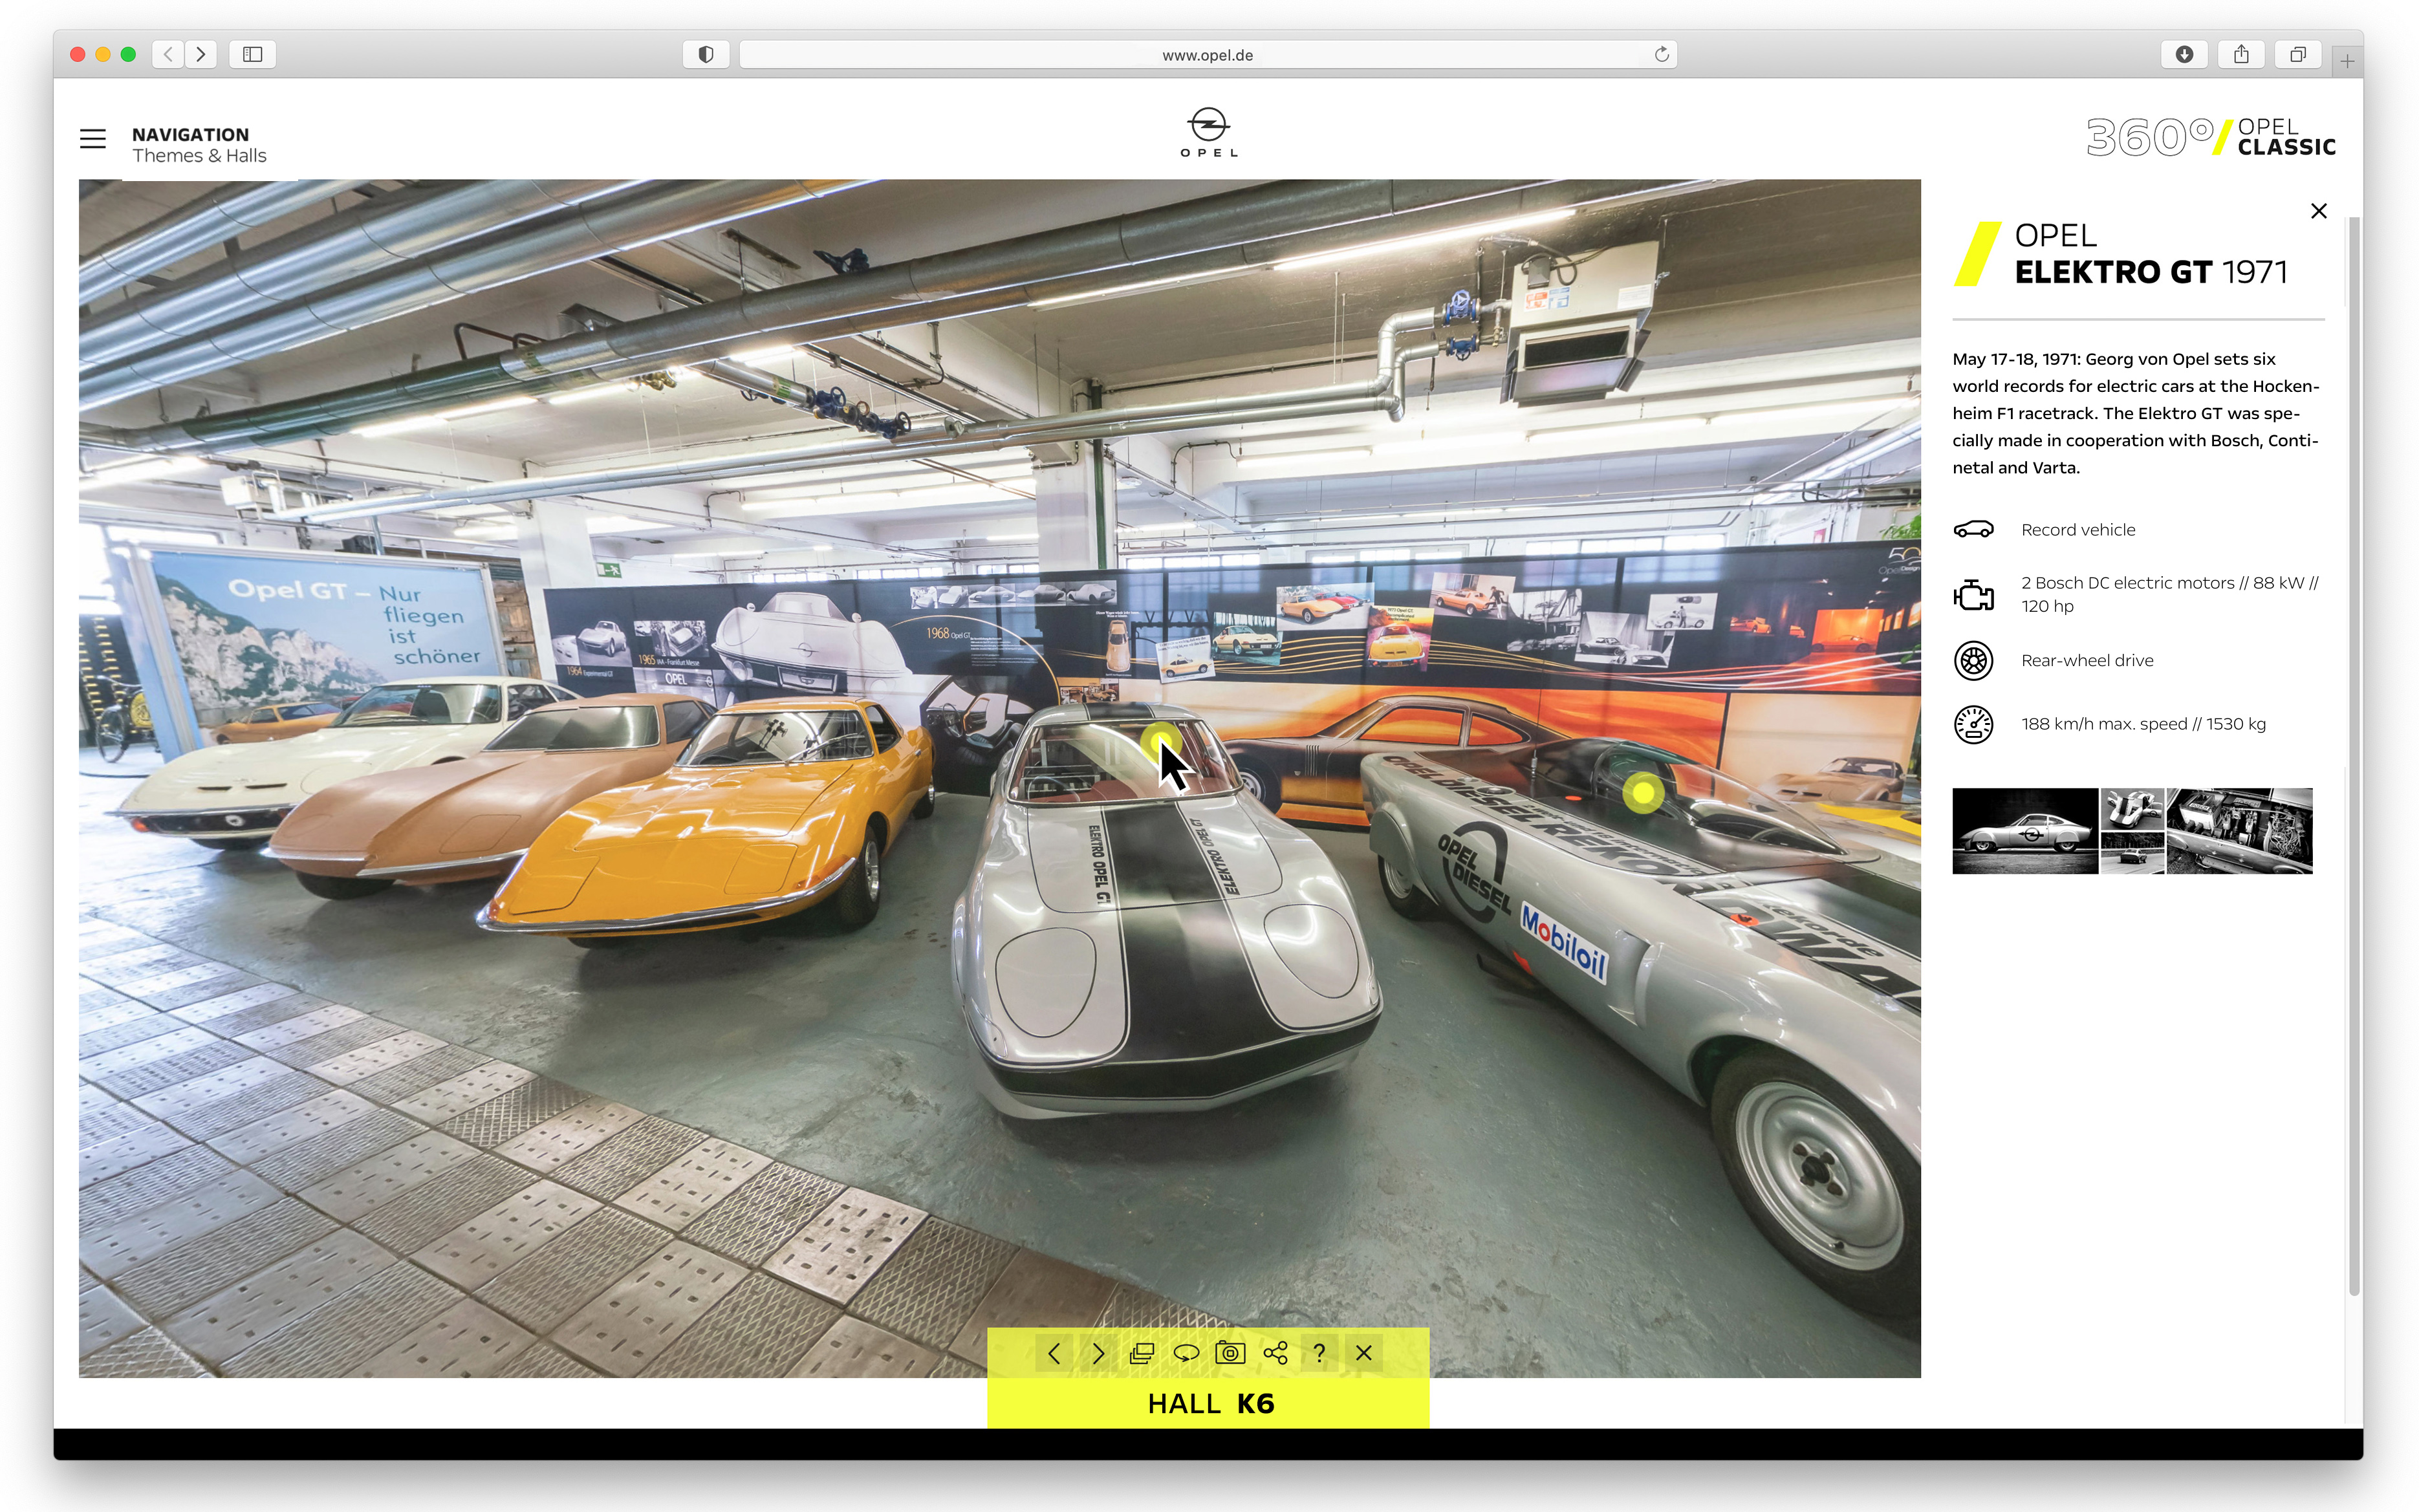This screenshot has height=1512, width=2419.
Task: Go to previous panorama with left chevron
Action: click(x=1053, y=1353)
